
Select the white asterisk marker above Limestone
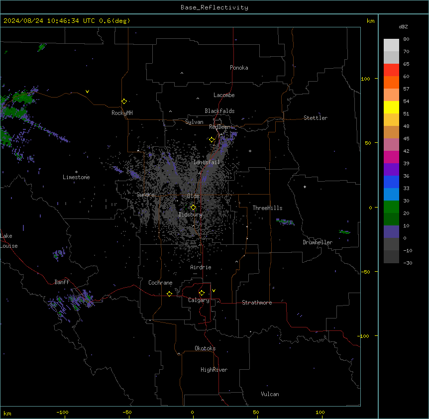coord(76,172)
